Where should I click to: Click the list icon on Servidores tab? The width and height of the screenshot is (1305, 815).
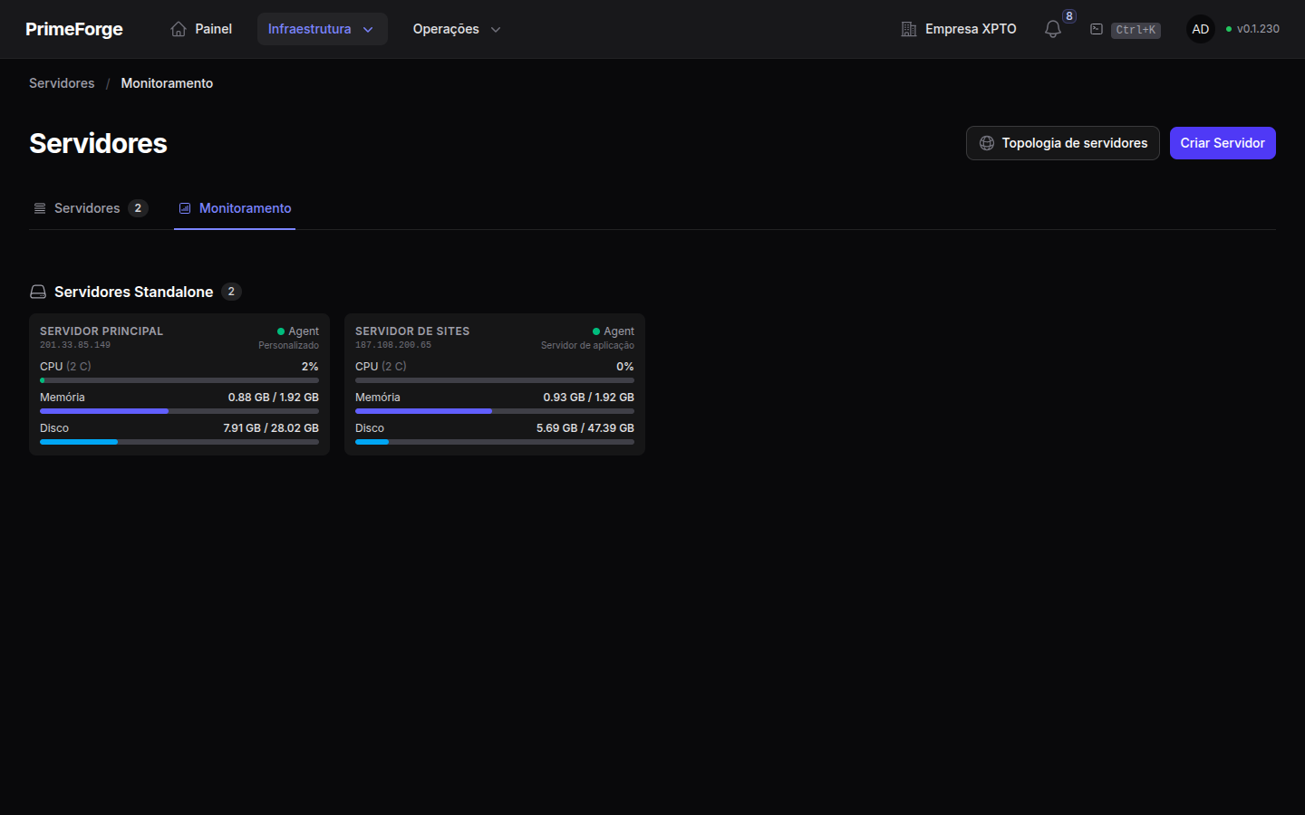coord(40,208)
